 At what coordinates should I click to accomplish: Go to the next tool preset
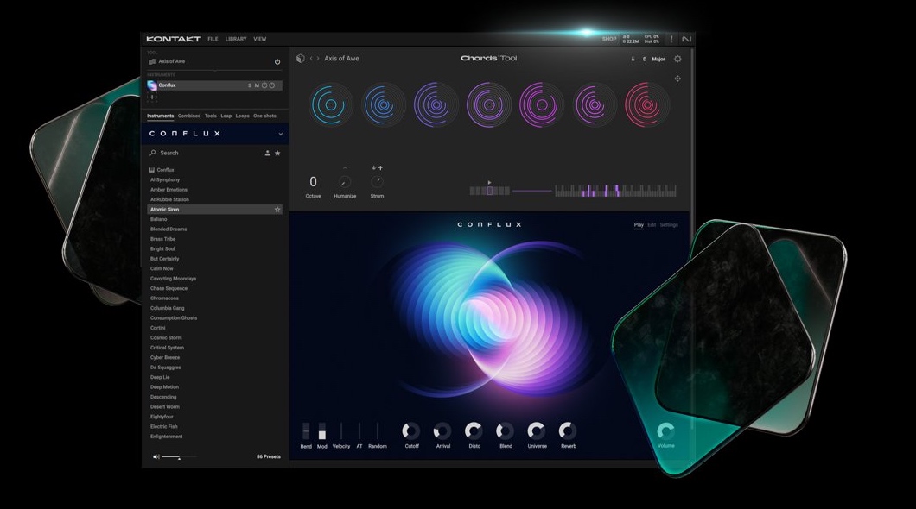coord(318,59)
